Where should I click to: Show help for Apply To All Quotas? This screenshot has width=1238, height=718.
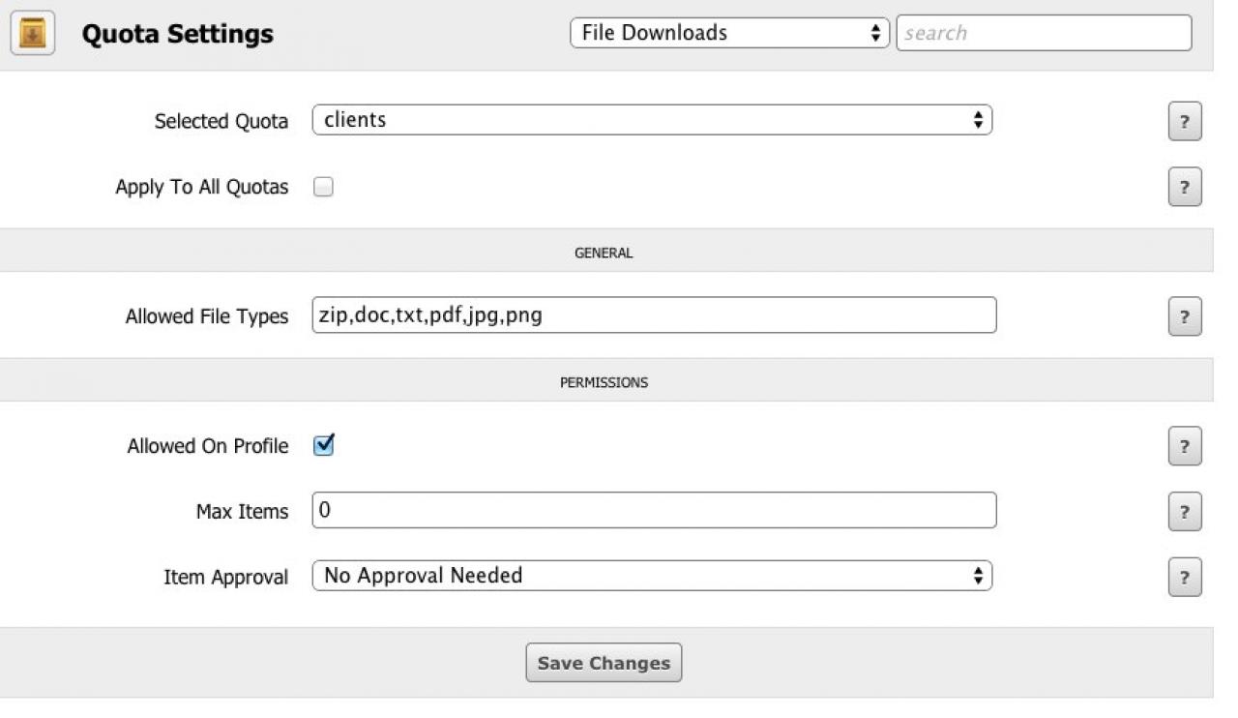pos(1185,188)
